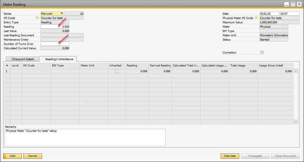304x162 pixels.
Task: Select row number 1 in the grid
Action: click(7, 71)
